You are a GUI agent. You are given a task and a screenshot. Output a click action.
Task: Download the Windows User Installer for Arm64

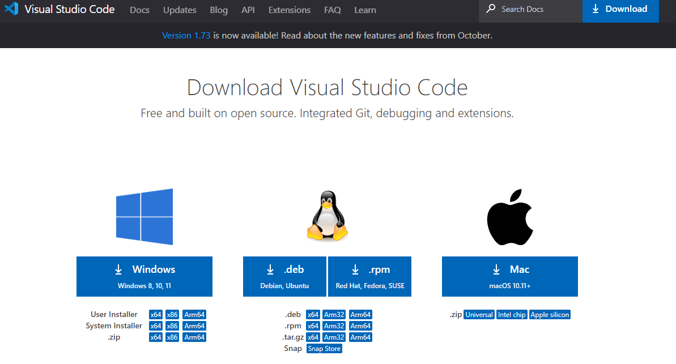(194, 314)
